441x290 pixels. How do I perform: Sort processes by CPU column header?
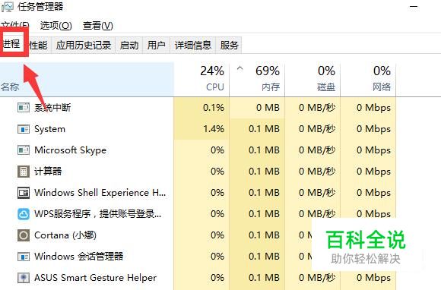(x=201, y=79)
